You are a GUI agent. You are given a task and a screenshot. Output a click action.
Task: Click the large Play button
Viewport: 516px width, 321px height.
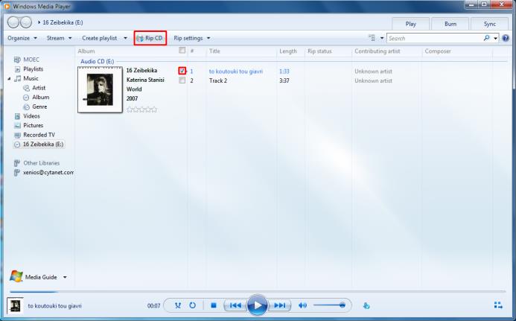[x=257, y=305]
